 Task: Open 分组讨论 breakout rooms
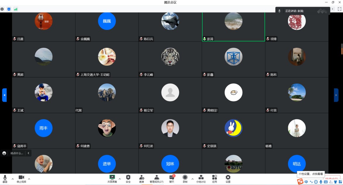[x=201, y=179]
